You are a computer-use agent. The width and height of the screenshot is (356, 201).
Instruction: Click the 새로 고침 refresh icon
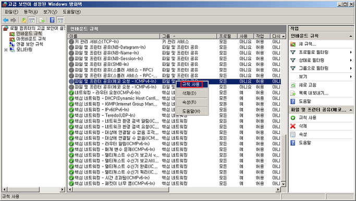[x=293, y=85]
